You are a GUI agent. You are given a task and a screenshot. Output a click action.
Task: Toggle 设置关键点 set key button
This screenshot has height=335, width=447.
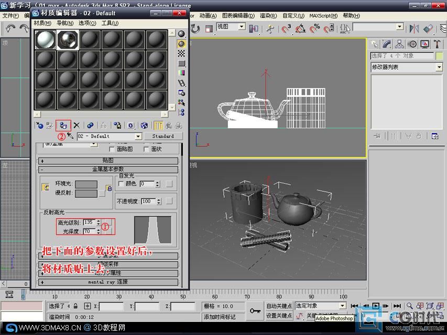(x=279, y=316)
